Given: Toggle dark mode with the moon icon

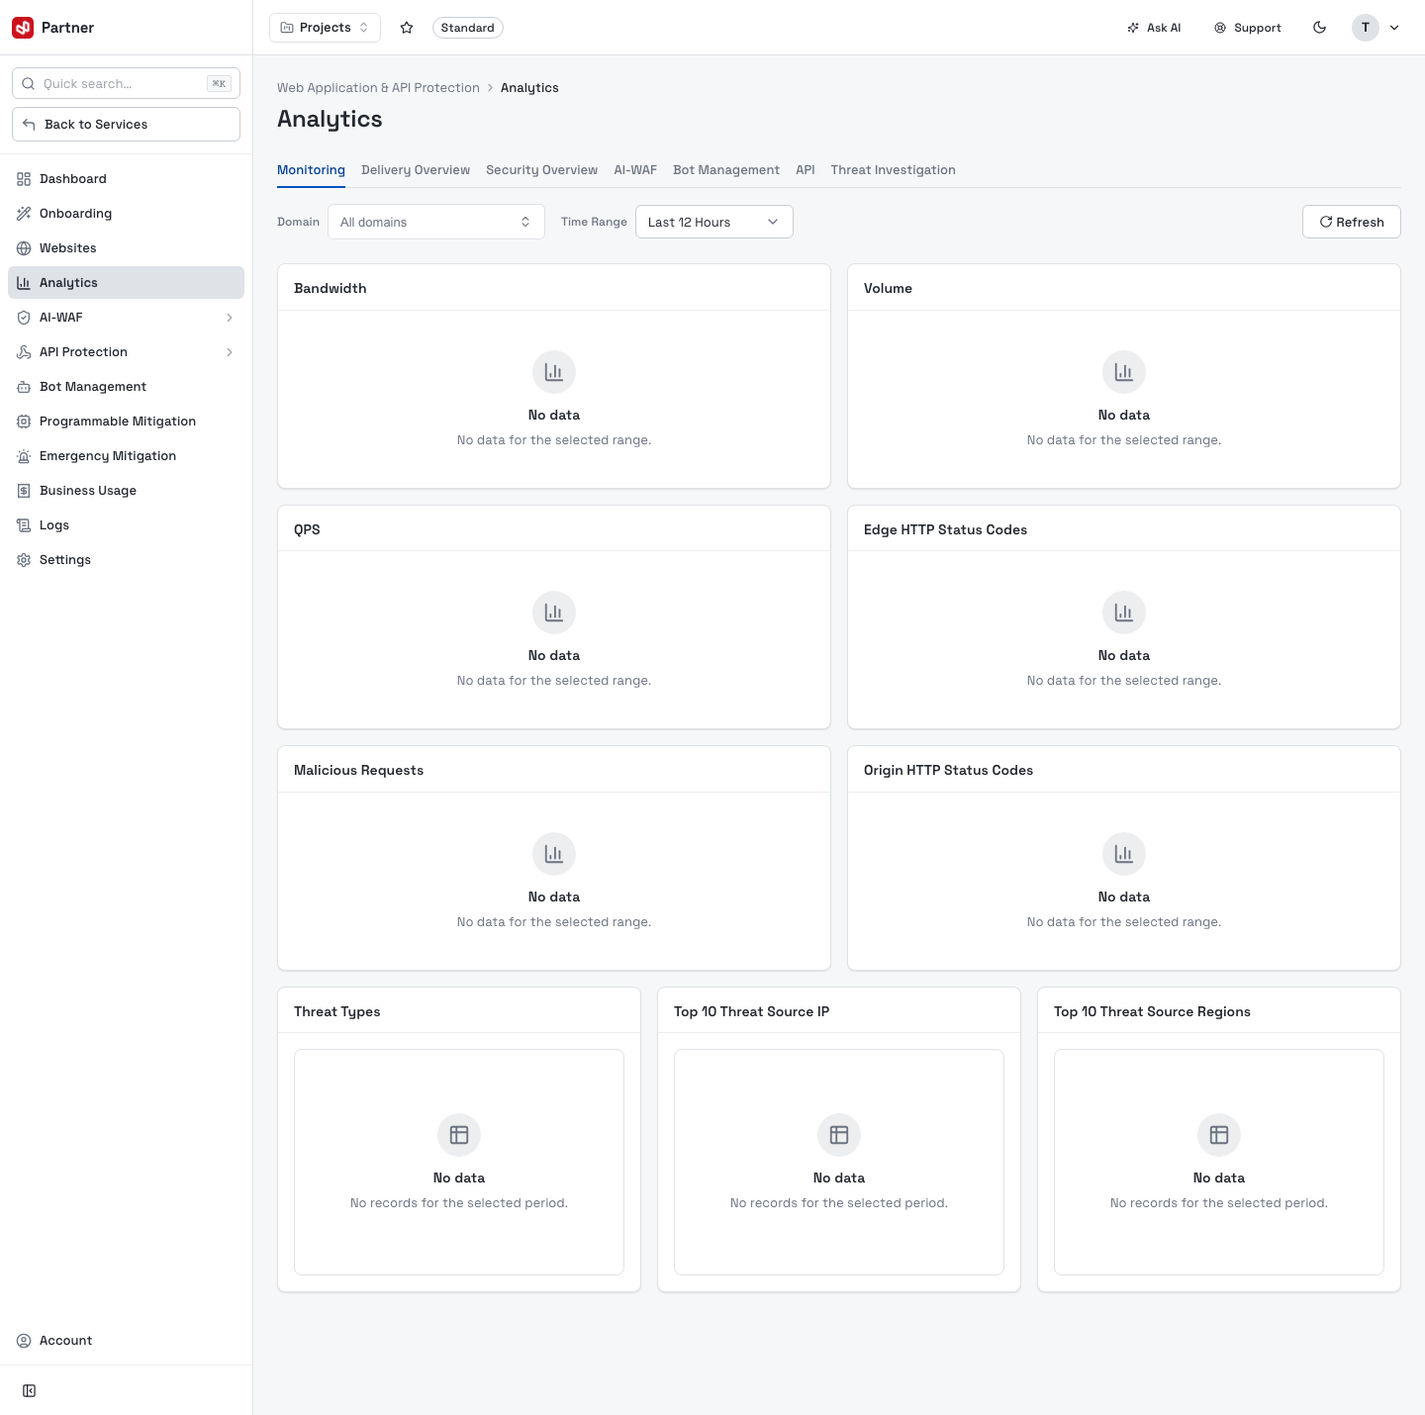Looking at the screenshot, I should pyautogui.click(x=1319, y=28).
